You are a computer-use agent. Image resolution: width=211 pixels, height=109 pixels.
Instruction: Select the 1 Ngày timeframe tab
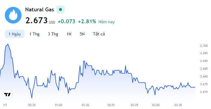click(x=15, y=34)
